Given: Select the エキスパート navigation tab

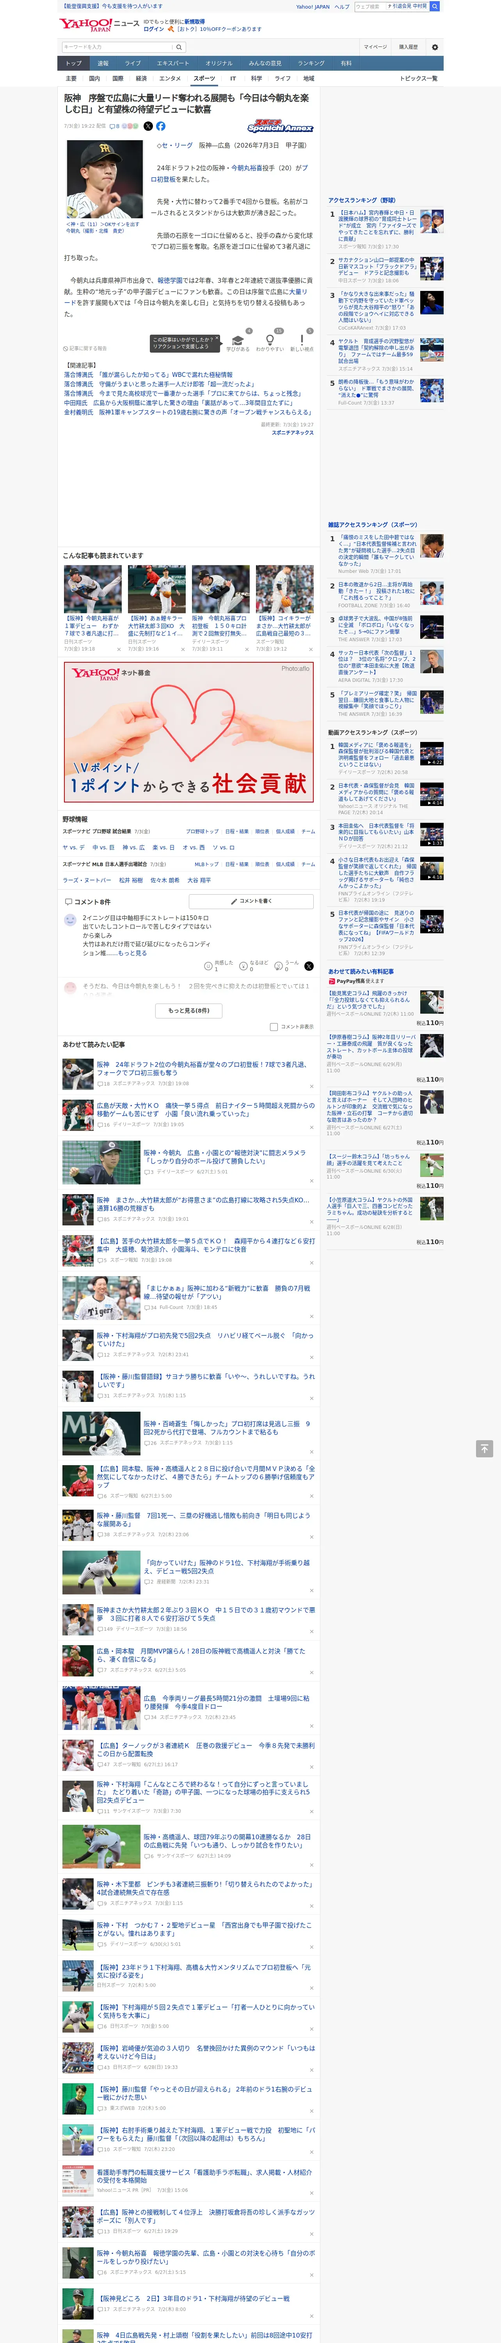Looking at the screenshot, I should pos(173,64).
